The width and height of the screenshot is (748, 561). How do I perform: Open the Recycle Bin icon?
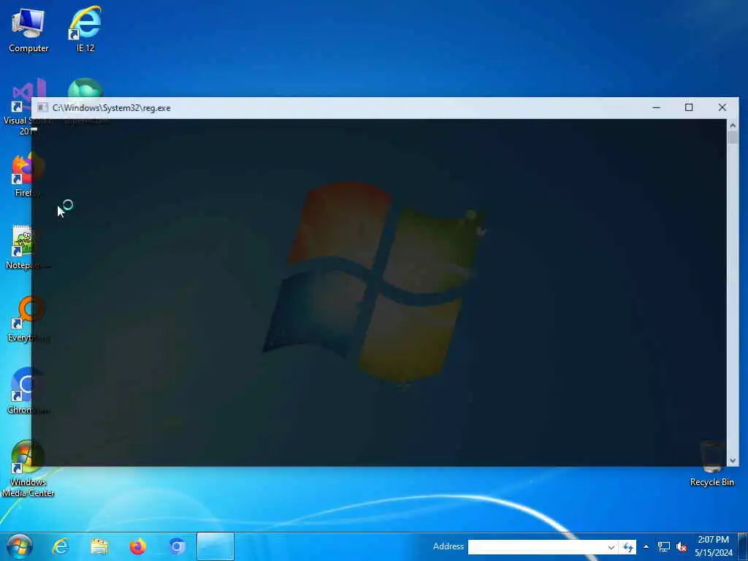click(x=711, y=464)
